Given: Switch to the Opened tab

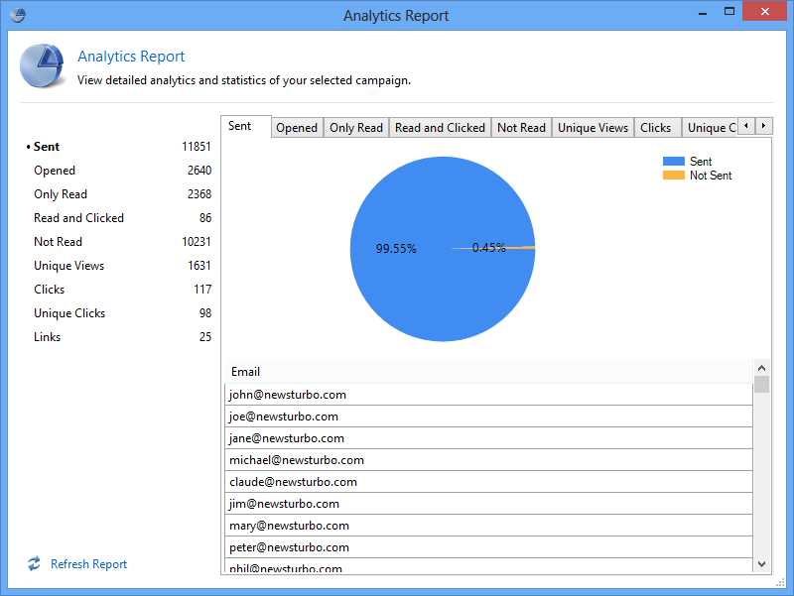Looking at the screenshot, I should coord(297,127).
